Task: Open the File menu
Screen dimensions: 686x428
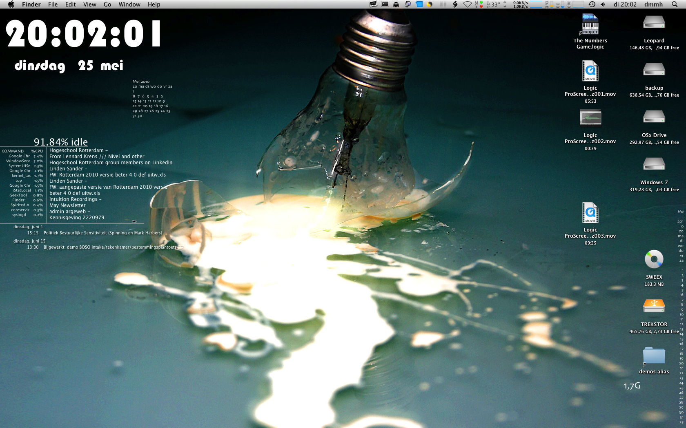Action: pyautogui.click(x=53, y=4)
